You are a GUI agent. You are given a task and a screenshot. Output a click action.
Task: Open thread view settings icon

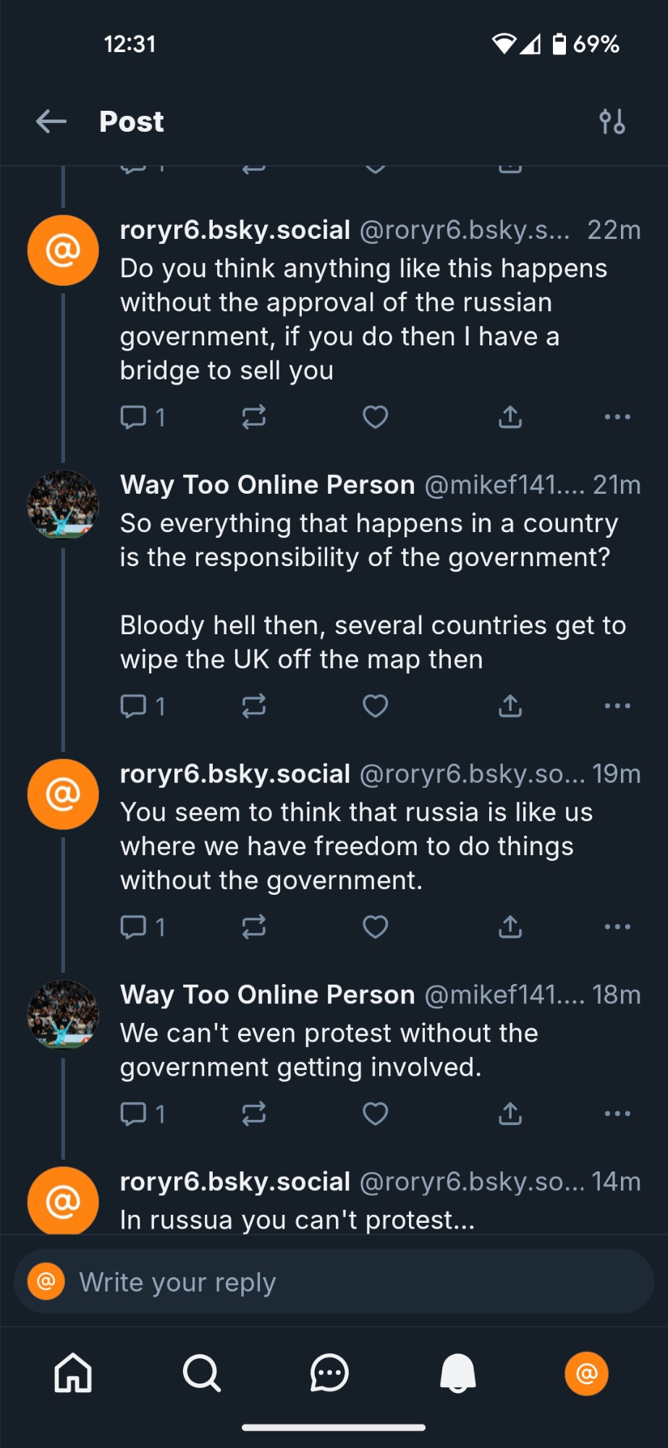point(612,122)
